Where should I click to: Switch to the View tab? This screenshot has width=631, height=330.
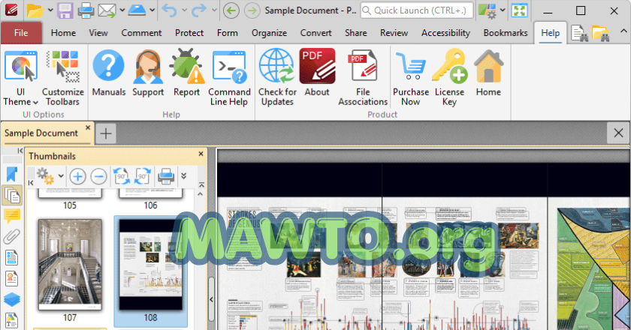coord(98,33)
